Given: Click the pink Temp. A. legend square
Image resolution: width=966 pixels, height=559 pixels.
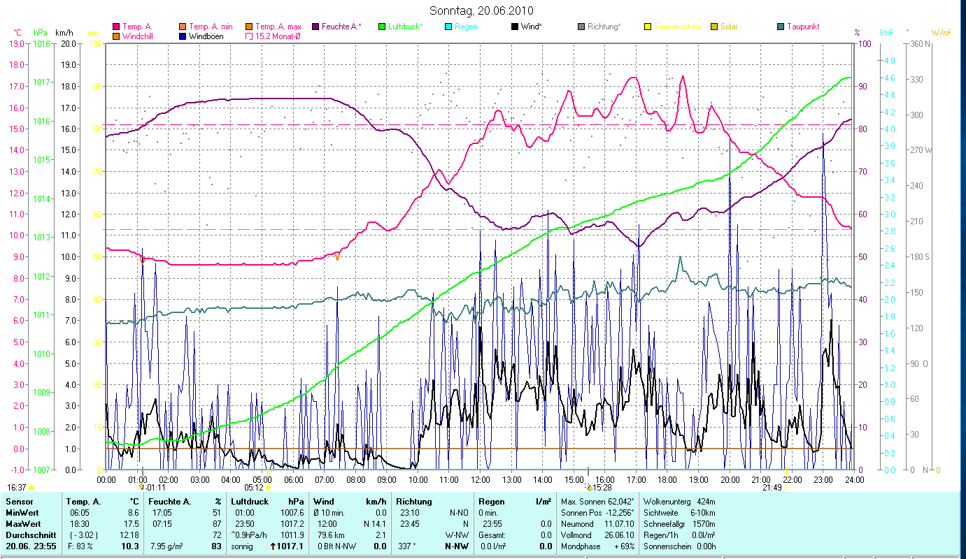Looking at the screenshot, I should [x=116, y=27].
